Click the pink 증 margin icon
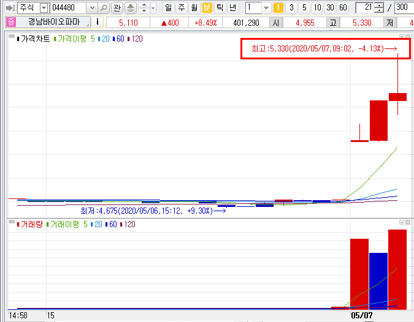 pos(10,22)
